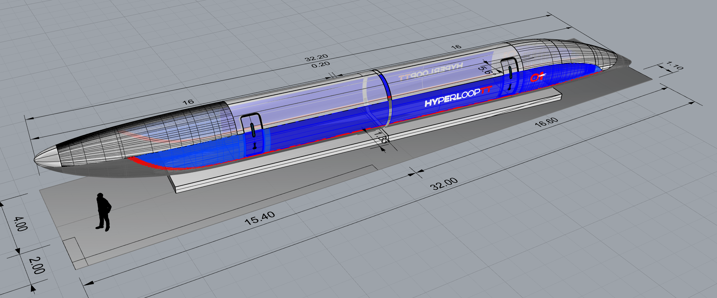The image size is (717, 298).
Task: Click the small rectangle outline on ground corner
Action: (x=75, y=253)
